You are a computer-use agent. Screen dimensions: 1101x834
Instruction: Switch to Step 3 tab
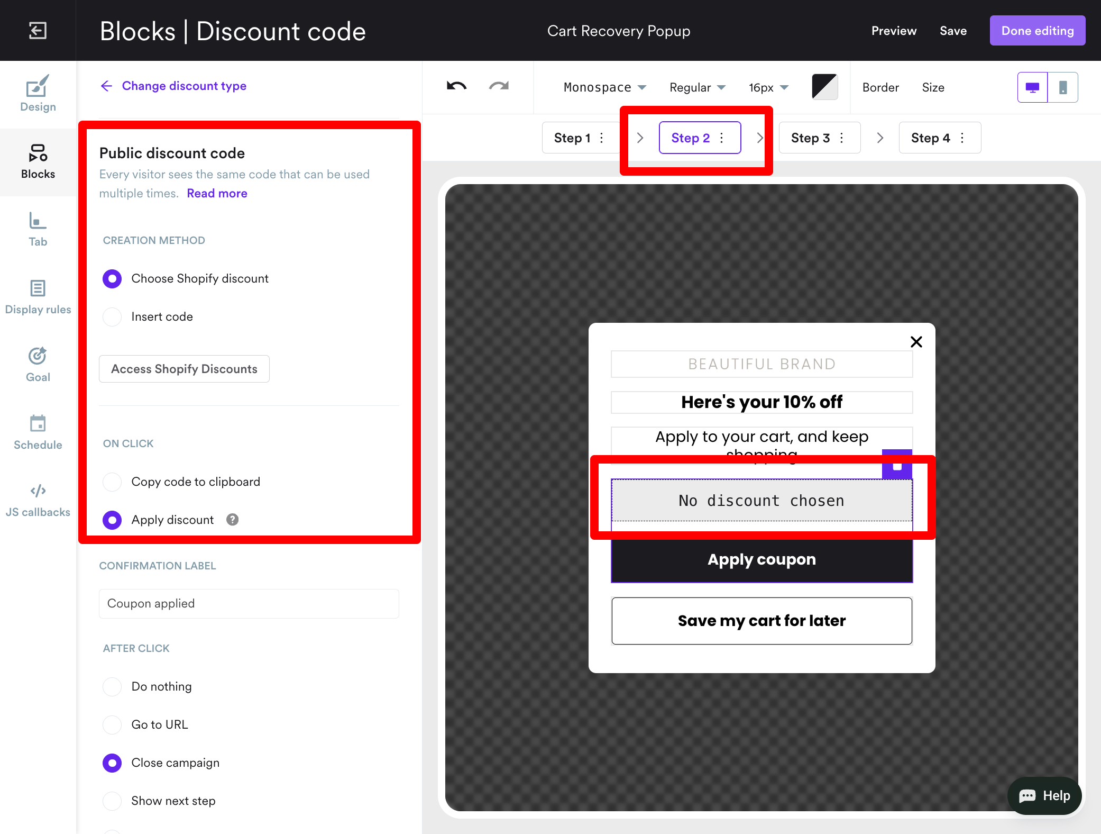[810, 138]
